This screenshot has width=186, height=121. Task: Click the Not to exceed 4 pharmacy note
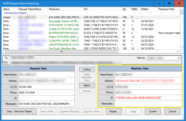169,33
